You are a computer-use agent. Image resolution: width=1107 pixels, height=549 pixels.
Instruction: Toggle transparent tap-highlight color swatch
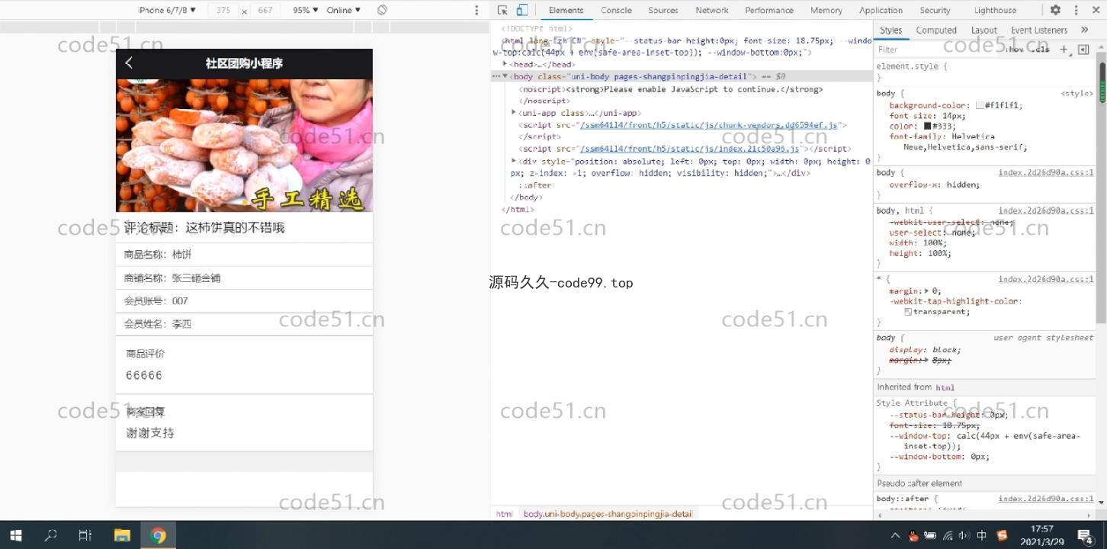tap(908, 312)
